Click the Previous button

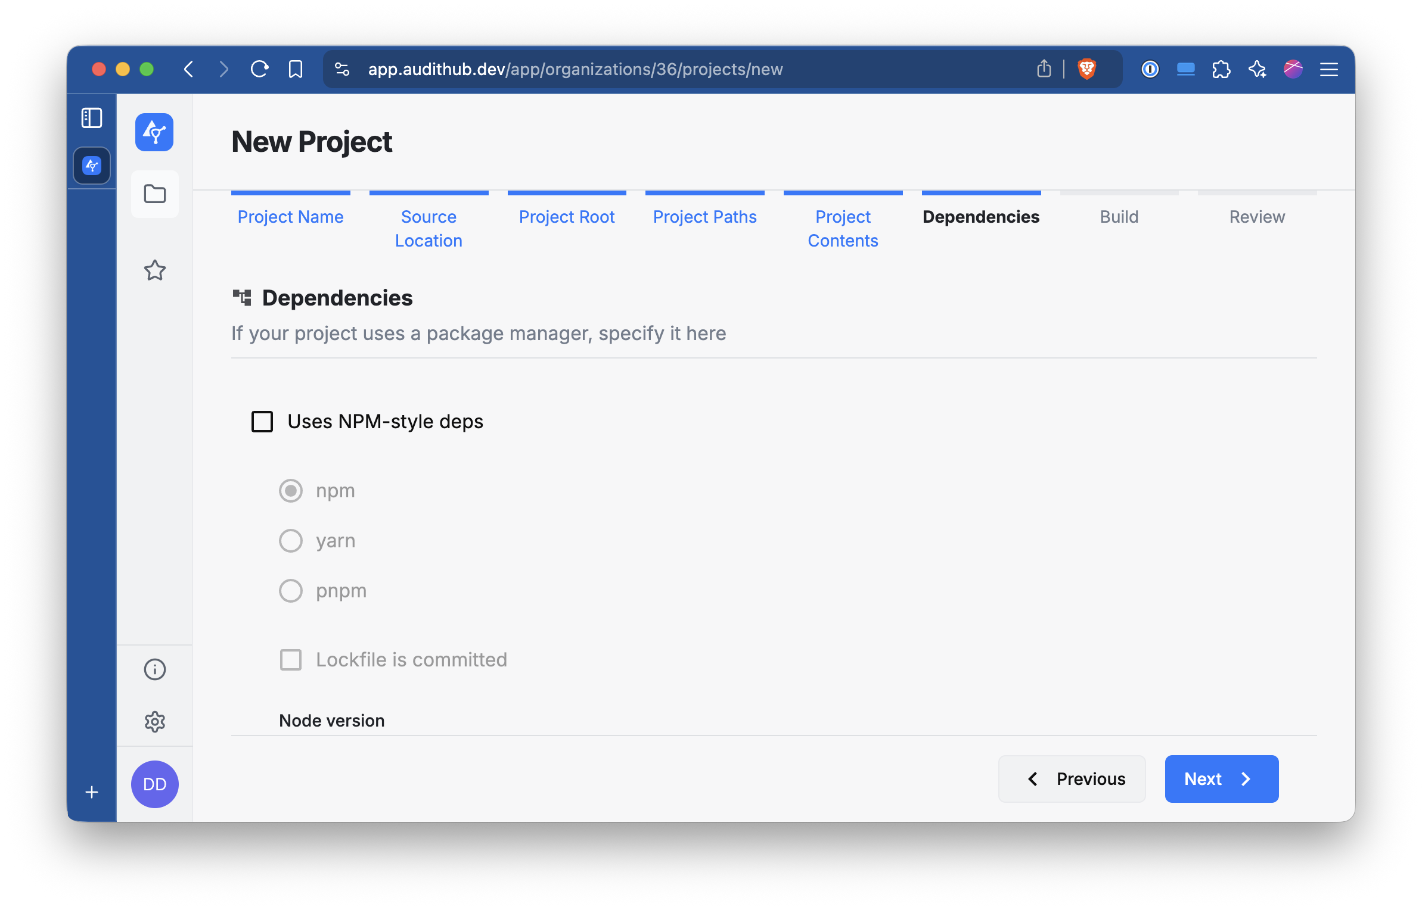pos(1071,778)
